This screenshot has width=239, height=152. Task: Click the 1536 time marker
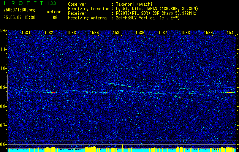140,32
